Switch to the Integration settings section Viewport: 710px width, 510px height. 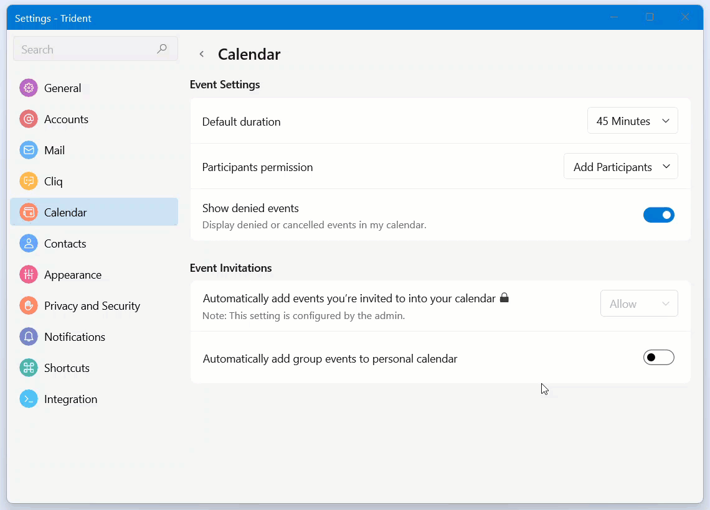click(x=70, y=399)
